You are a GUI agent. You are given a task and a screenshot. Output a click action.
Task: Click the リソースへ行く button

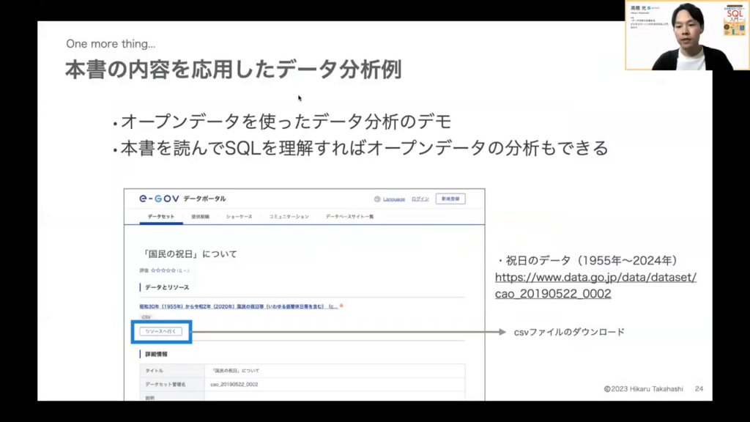pyautogui.click(x=160, y=332)
